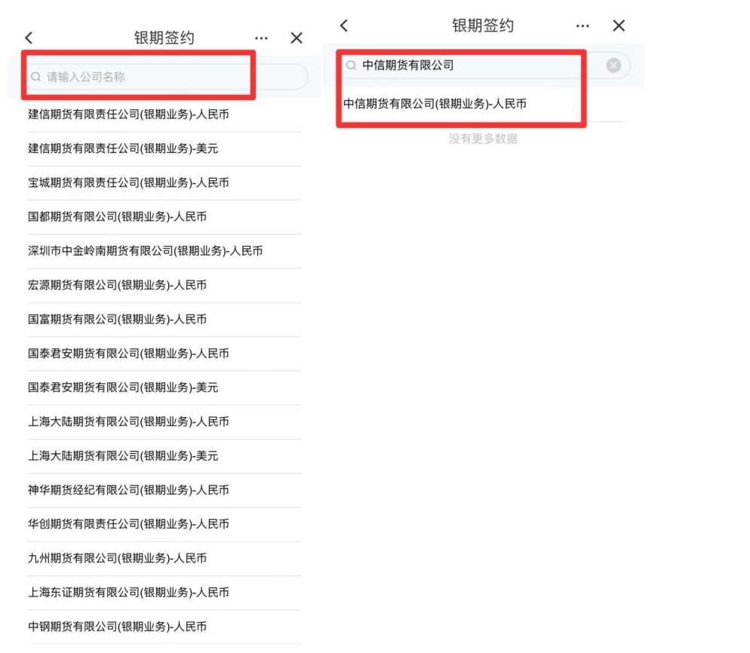The width and height of the screenshot is (750, 653).
Task: Close the right 银期签约 screen with X
Action: (619, 26)
